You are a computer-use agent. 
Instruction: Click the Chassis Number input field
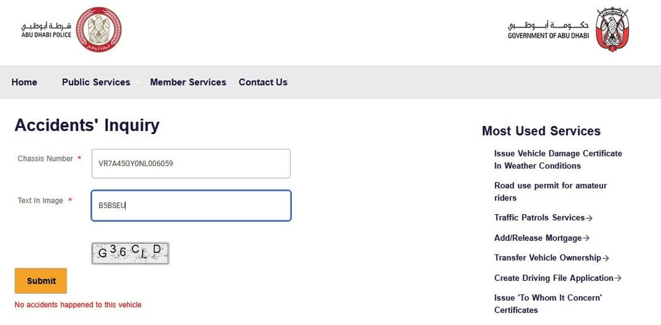point(191,164)
